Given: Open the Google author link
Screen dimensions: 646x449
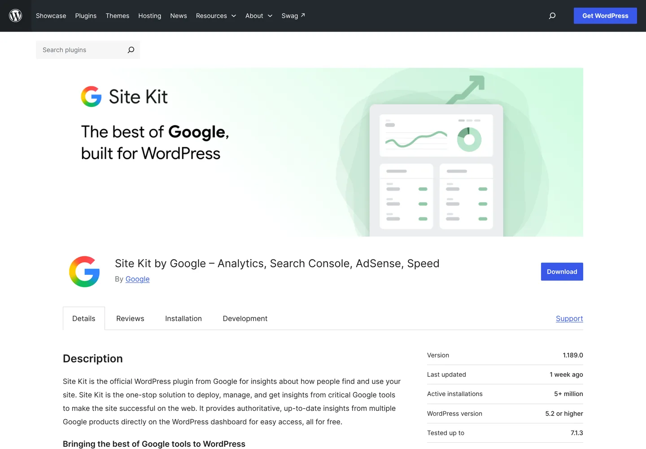Looking at the screenshot, I should click(x=138, y=279).
